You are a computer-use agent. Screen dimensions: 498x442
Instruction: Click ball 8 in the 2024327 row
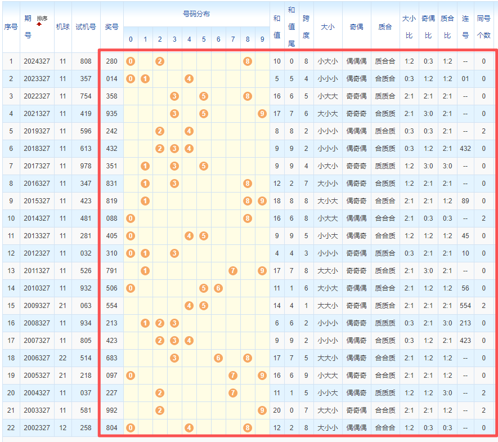[248, 61]
